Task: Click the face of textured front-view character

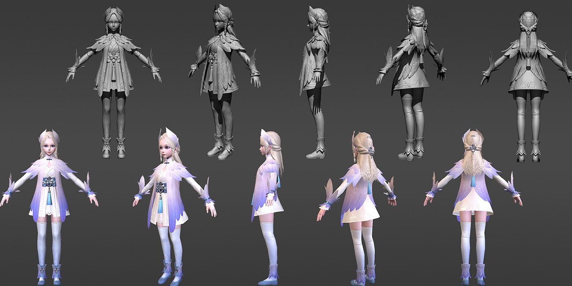Action: coord(49,149)
